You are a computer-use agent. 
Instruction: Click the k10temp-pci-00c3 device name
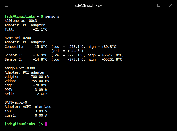21,21
